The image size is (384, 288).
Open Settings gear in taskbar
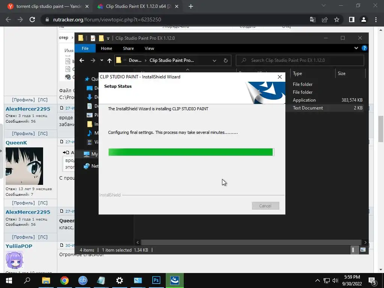point(120,280)
